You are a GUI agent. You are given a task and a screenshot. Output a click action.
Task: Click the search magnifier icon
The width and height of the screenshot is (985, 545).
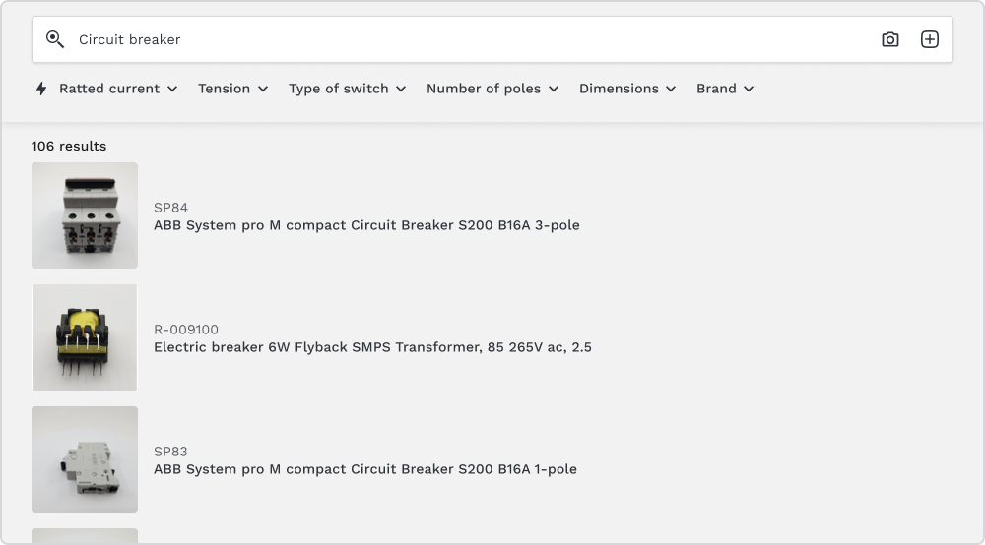(x=54, y=39)
